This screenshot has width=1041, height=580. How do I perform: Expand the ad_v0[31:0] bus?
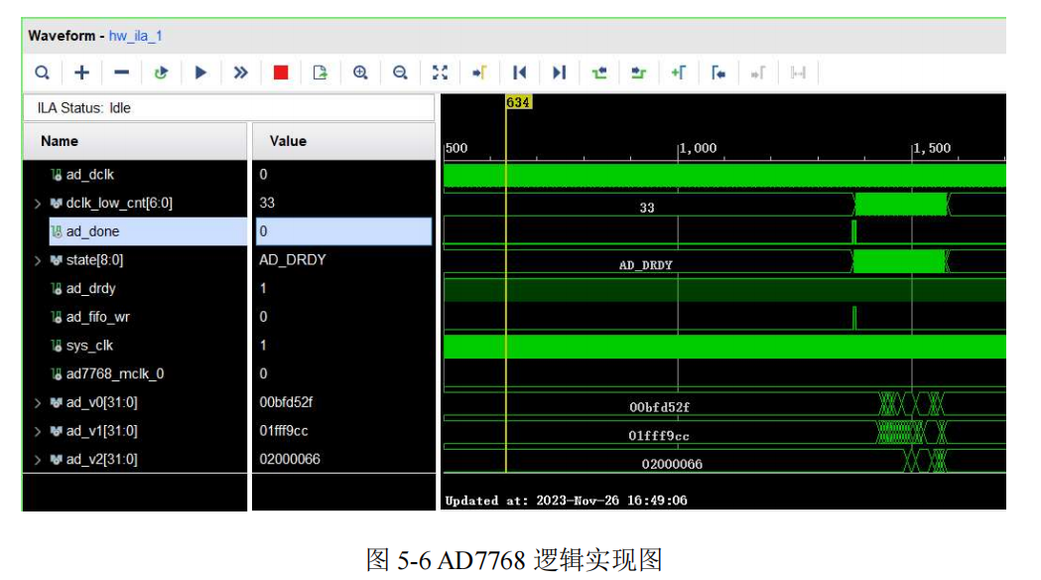click(38, 403)
